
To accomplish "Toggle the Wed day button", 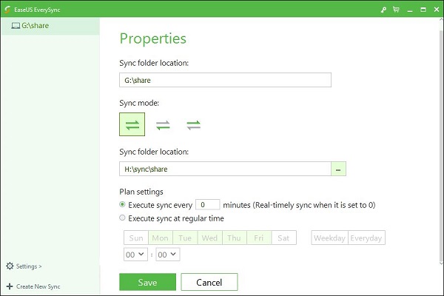I will point(209,238).
